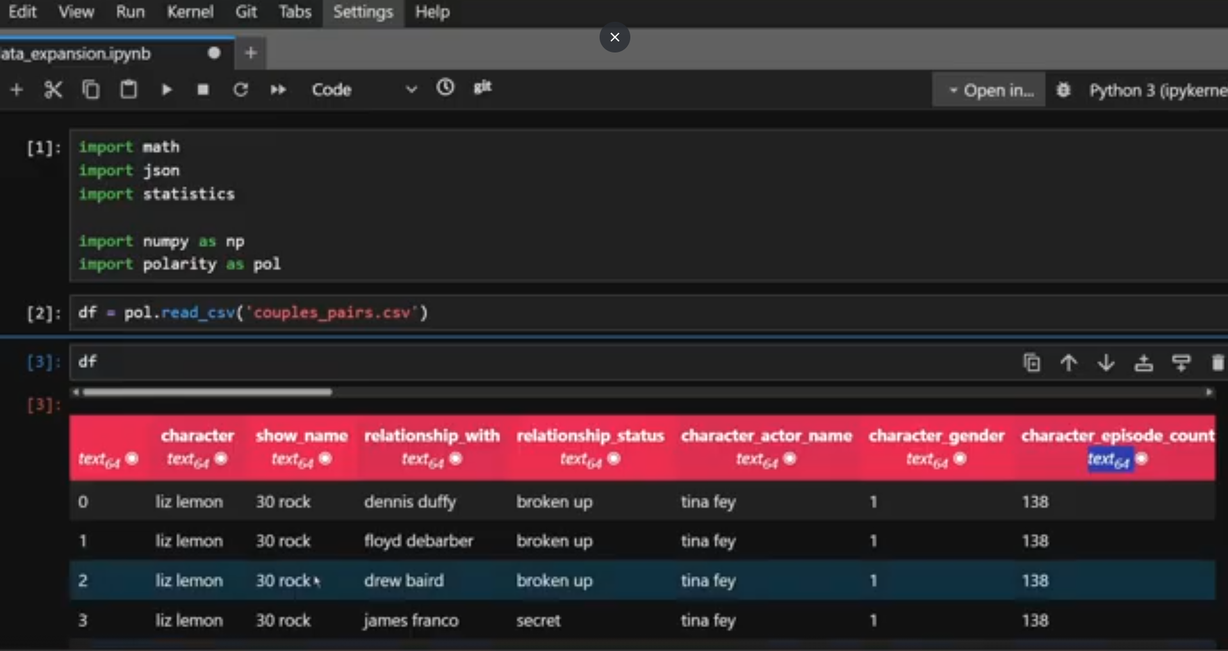Image resolution: width=1228 pixels, height=651 pixels.
Task: Click the character_gender column header
Action: [936, 436]
